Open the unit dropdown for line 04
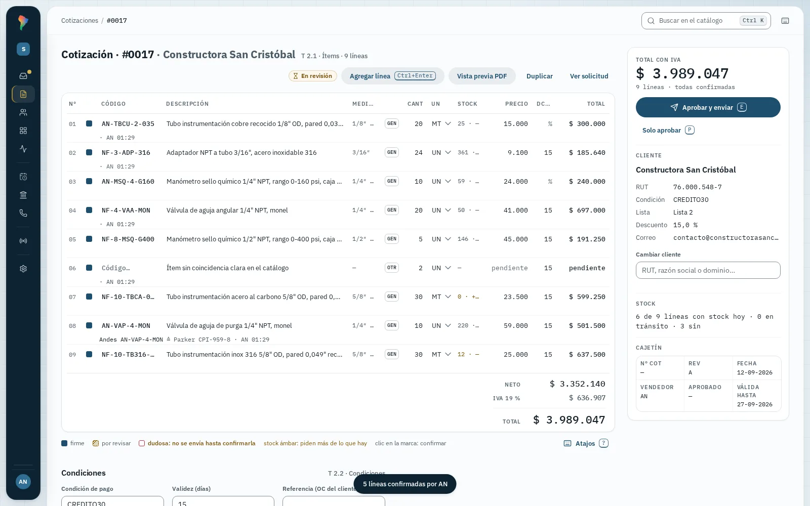This screenshot has width=810, height=506. pos(441,210)
